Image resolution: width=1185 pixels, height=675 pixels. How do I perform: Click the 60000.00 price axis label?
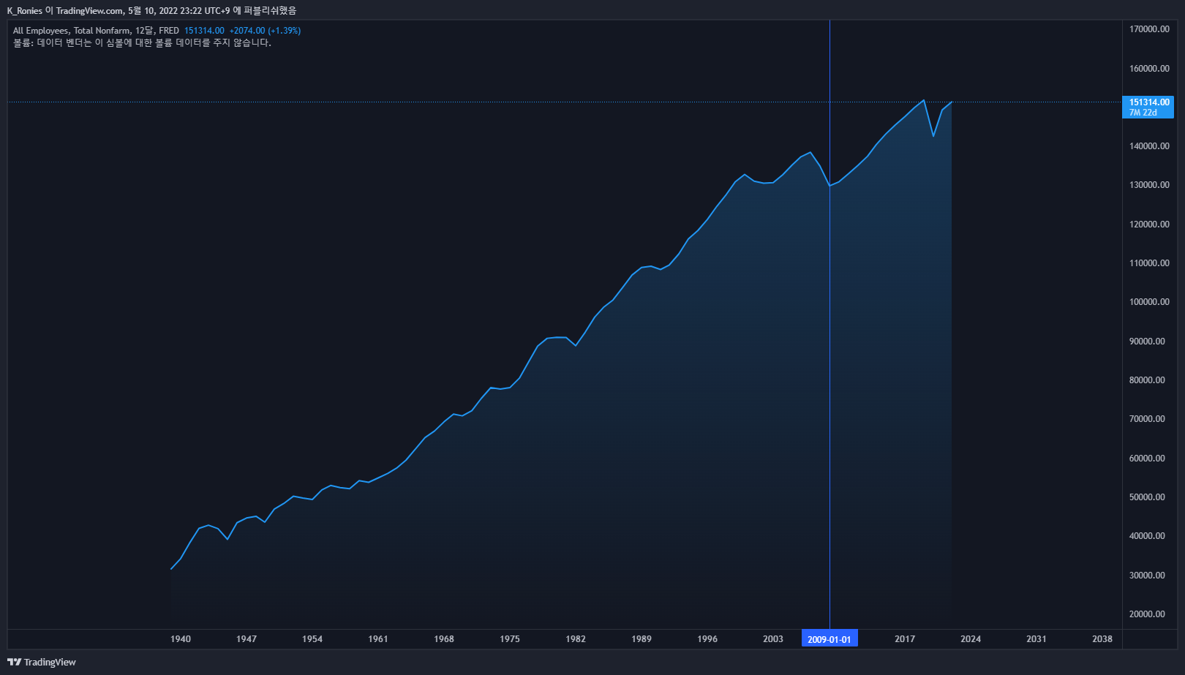click(1147, 459)
